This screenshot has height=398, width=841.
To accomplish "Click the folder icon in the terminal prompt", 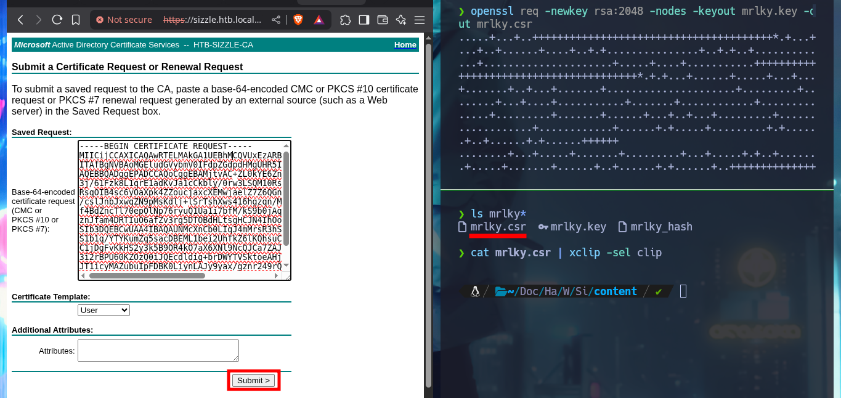I will 500,291.
